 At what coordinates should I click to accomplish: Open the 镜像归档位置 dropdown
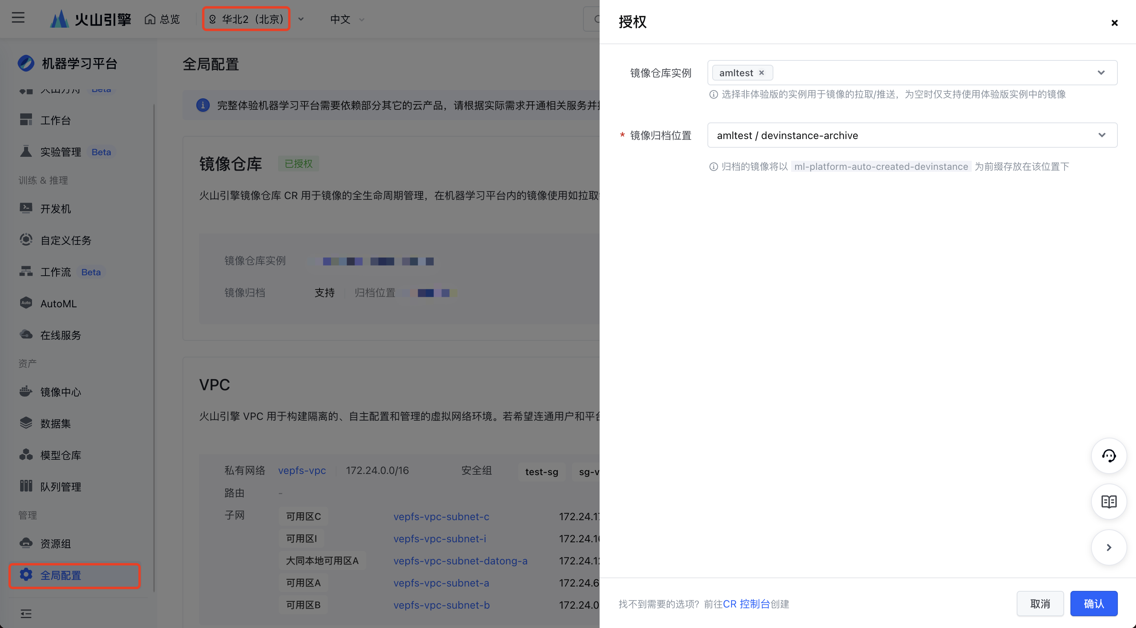pyautogui.click(x=912, y=135)
